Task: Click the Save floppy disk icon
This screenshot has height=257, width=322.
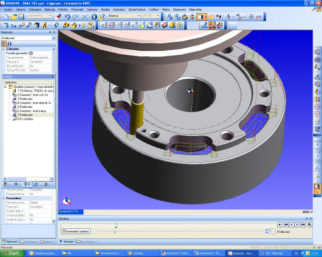Action: pyautogui.click(x=21, y=16)
